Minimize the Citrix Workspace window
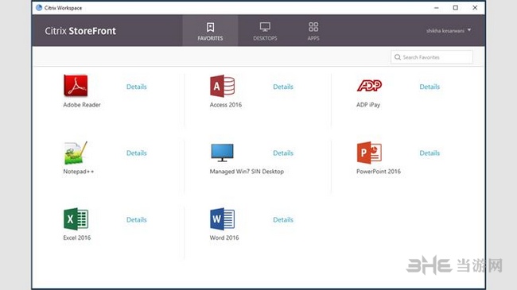Image resolution: width=517 pixels, height=290 pixels. pos(436,8)
